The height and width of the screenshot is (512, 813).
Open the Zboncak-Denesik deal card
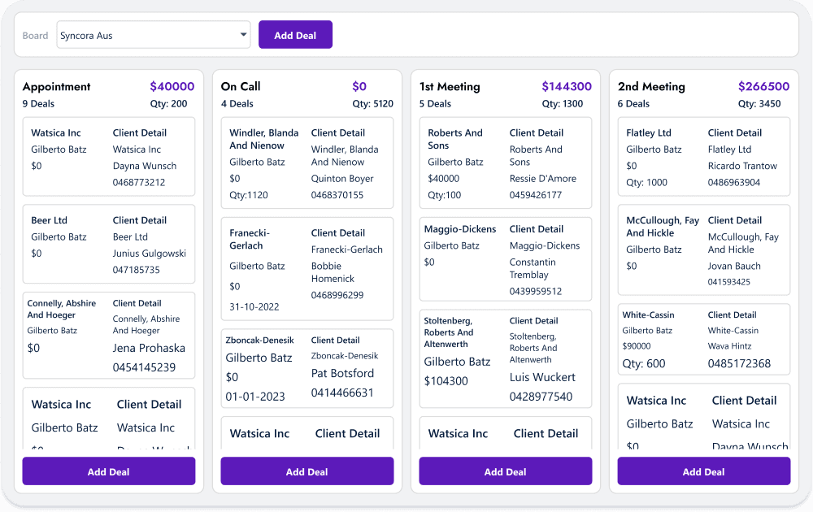[307, 368]
